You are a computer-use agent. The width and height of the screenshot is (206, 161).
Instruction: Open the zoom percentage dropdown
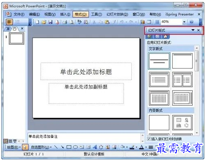point(184,22)
